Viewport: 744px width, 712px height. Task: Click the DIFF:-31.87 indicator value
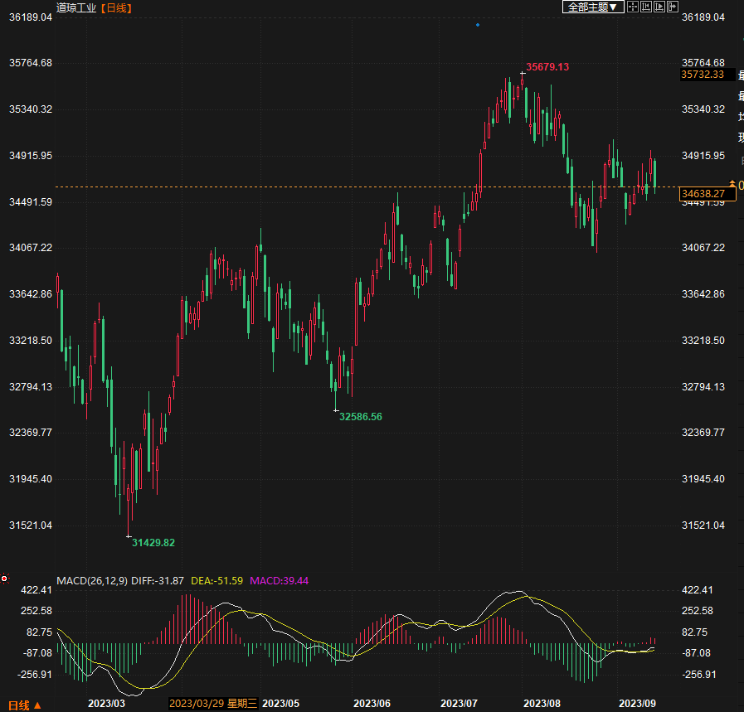tap(158, 581)
